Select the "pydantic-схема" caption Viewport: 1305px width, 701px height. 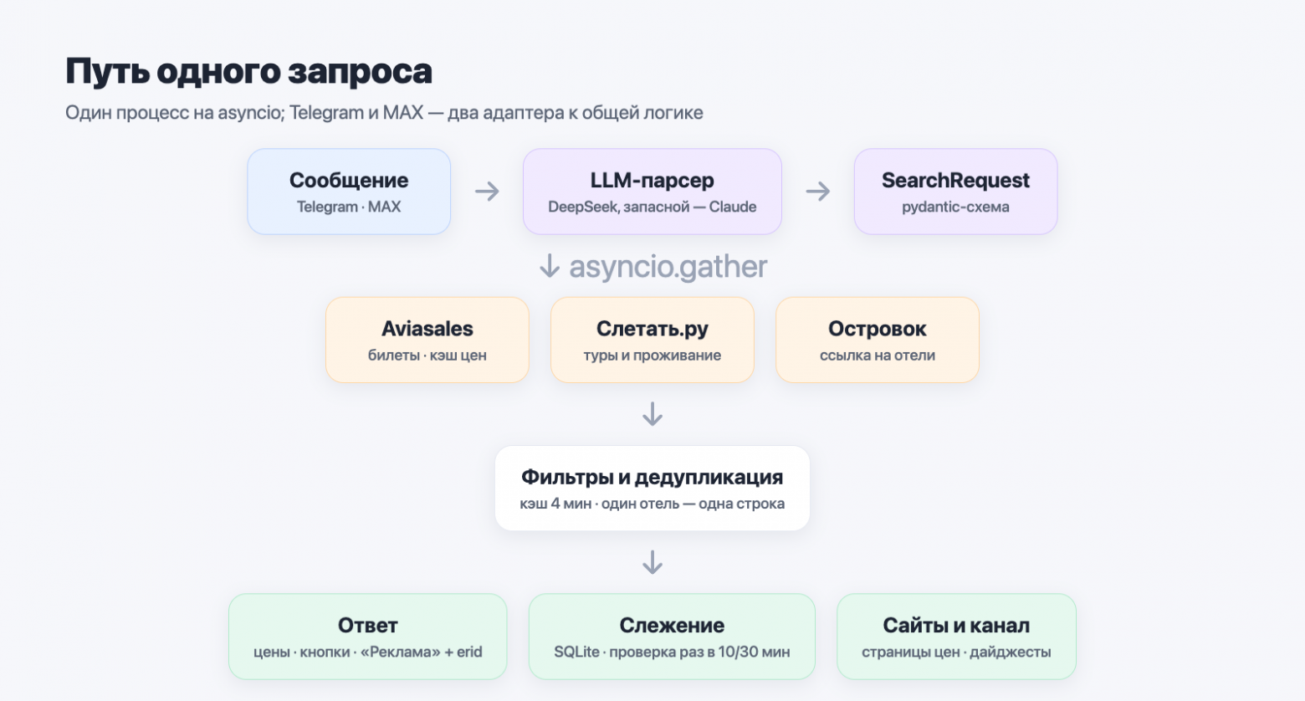(955, 207)
